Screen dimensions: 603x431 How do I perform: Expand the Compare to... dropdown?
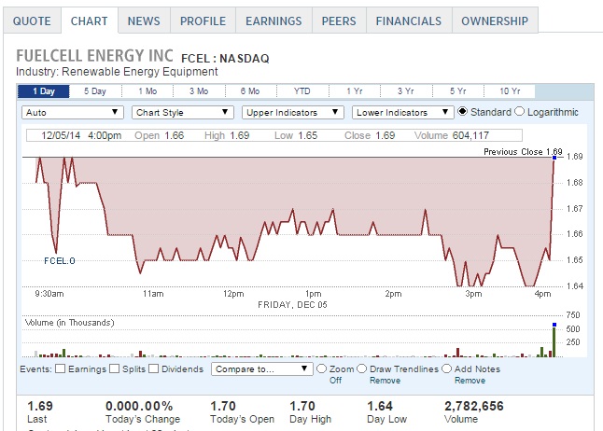[262, 369]
